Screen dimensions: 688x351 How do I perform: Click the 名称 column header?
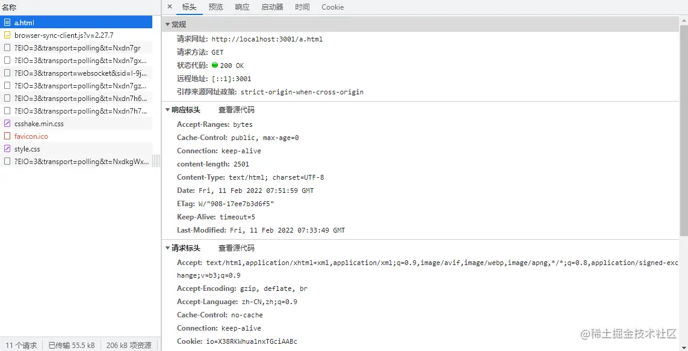click(x=80, y=7)
